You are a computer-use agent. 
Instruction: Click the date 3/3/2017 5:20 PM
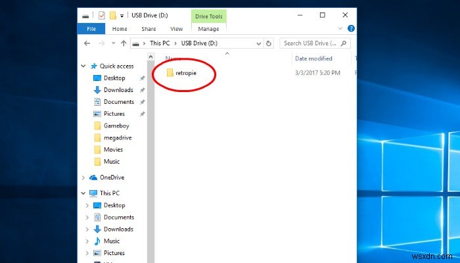(317, 73)
